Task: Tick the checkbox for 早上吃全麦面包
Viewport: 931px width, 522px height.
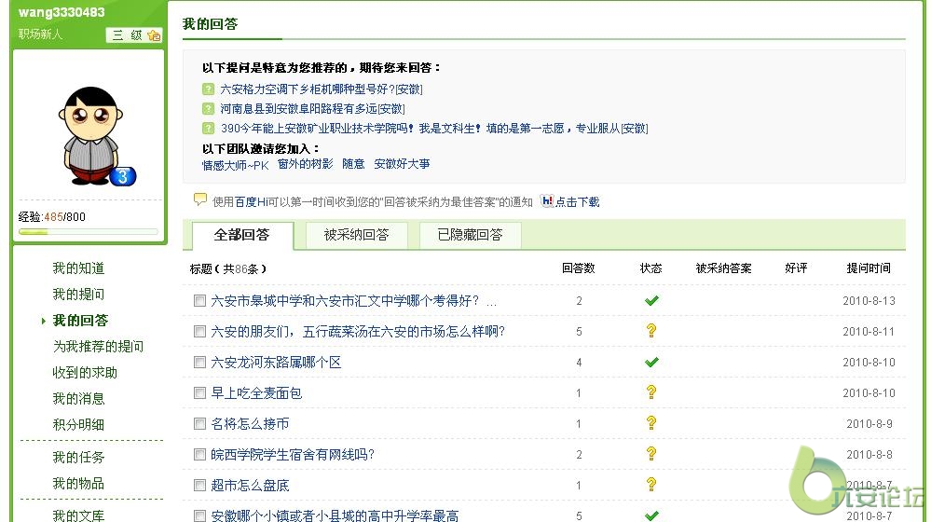Action: point(199,393)
